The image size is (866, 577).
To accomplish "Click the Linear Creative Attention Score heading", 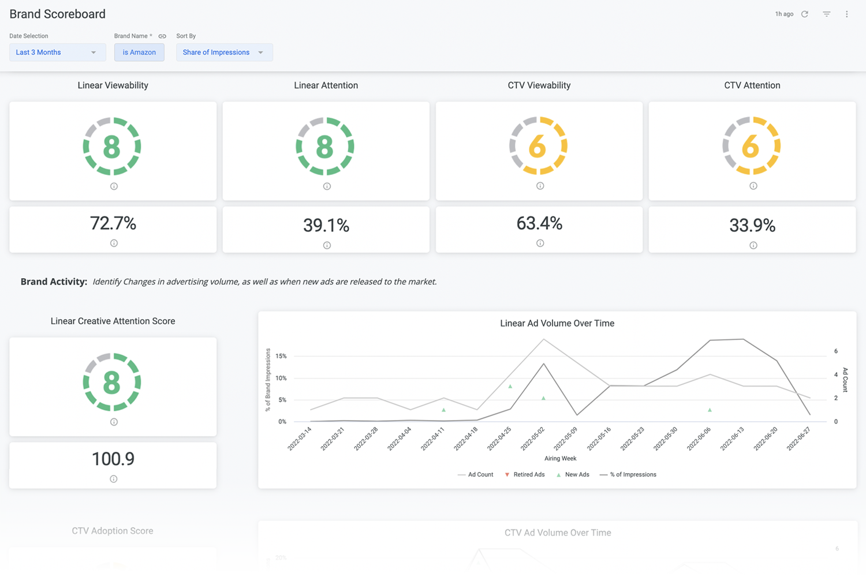I will click(x=113, y=321).
